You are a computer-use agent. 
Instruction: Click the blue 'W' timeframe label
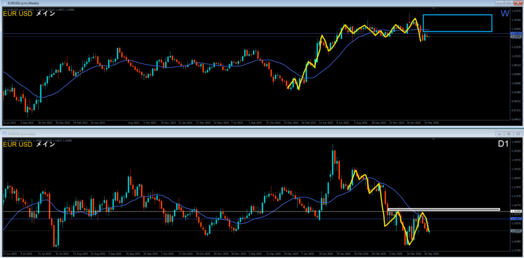tap(505, 14)
